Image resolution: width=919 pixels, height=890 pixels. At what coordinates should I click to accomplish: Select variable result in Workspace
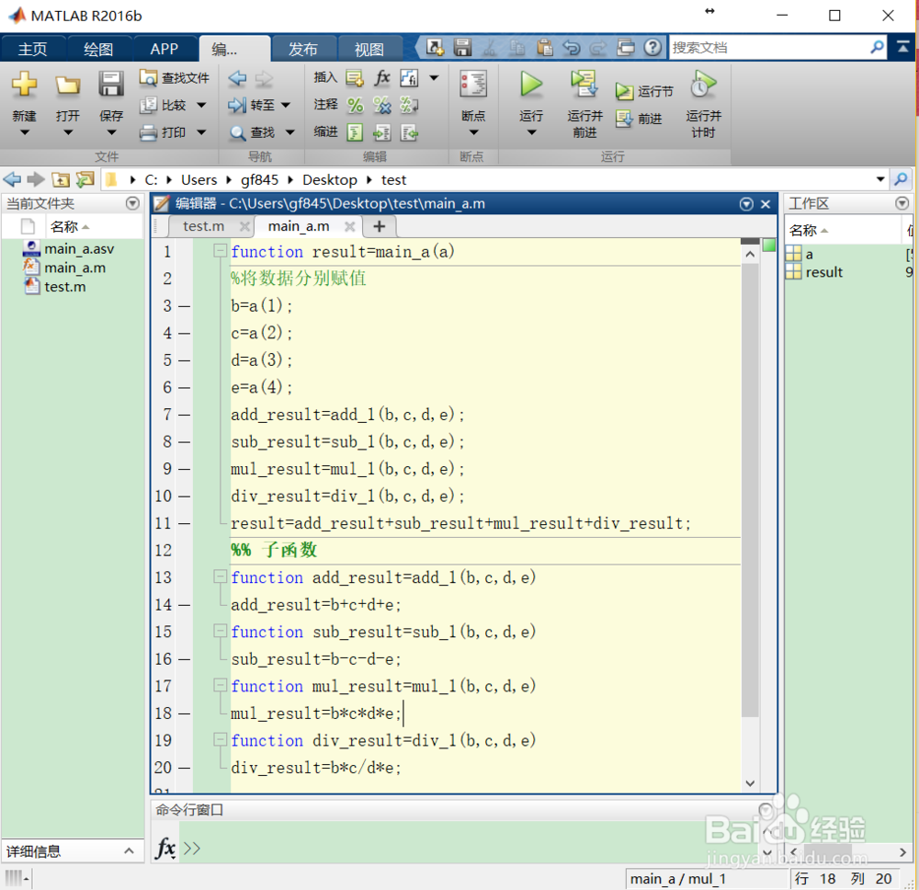823,272
